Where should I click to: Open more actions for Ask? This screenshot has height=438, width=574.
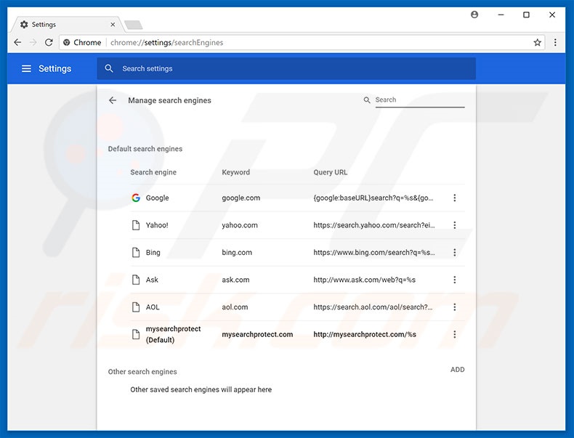454,280
